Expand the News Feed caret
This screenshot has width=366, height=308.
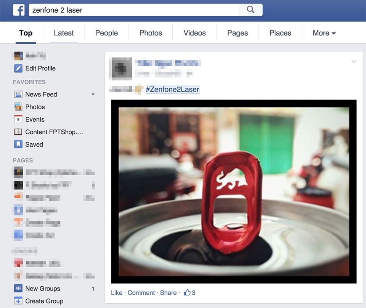tap(93, 94)
